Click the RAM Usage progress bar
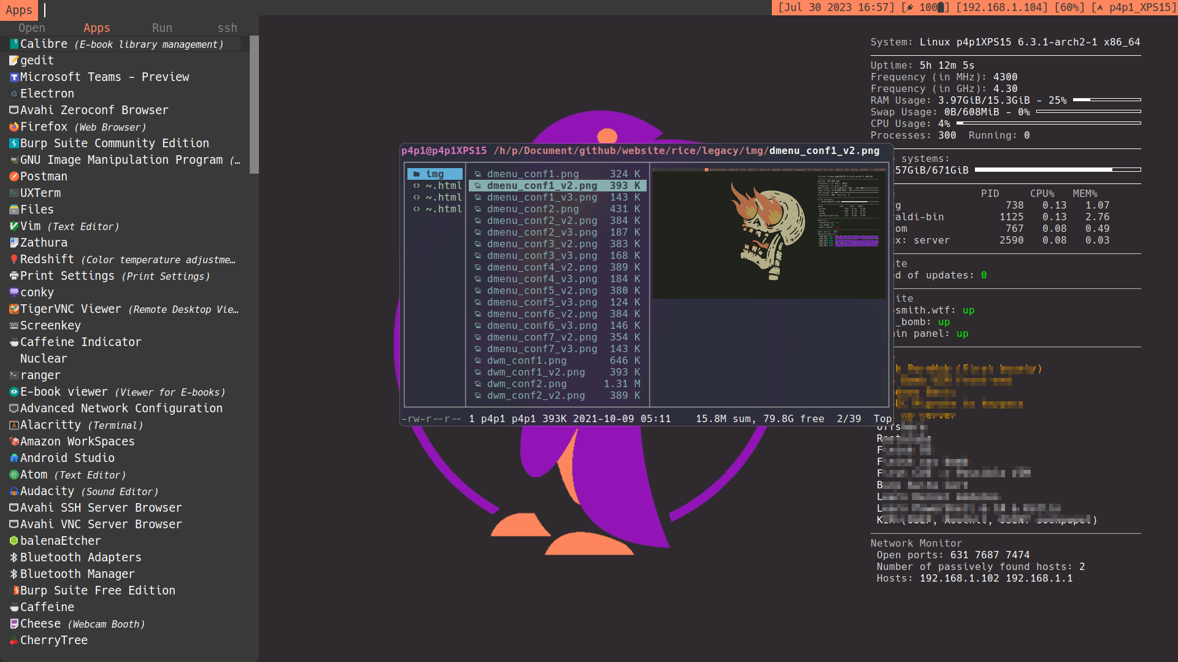This screenshot has height=662, width=1178. 1106,100
